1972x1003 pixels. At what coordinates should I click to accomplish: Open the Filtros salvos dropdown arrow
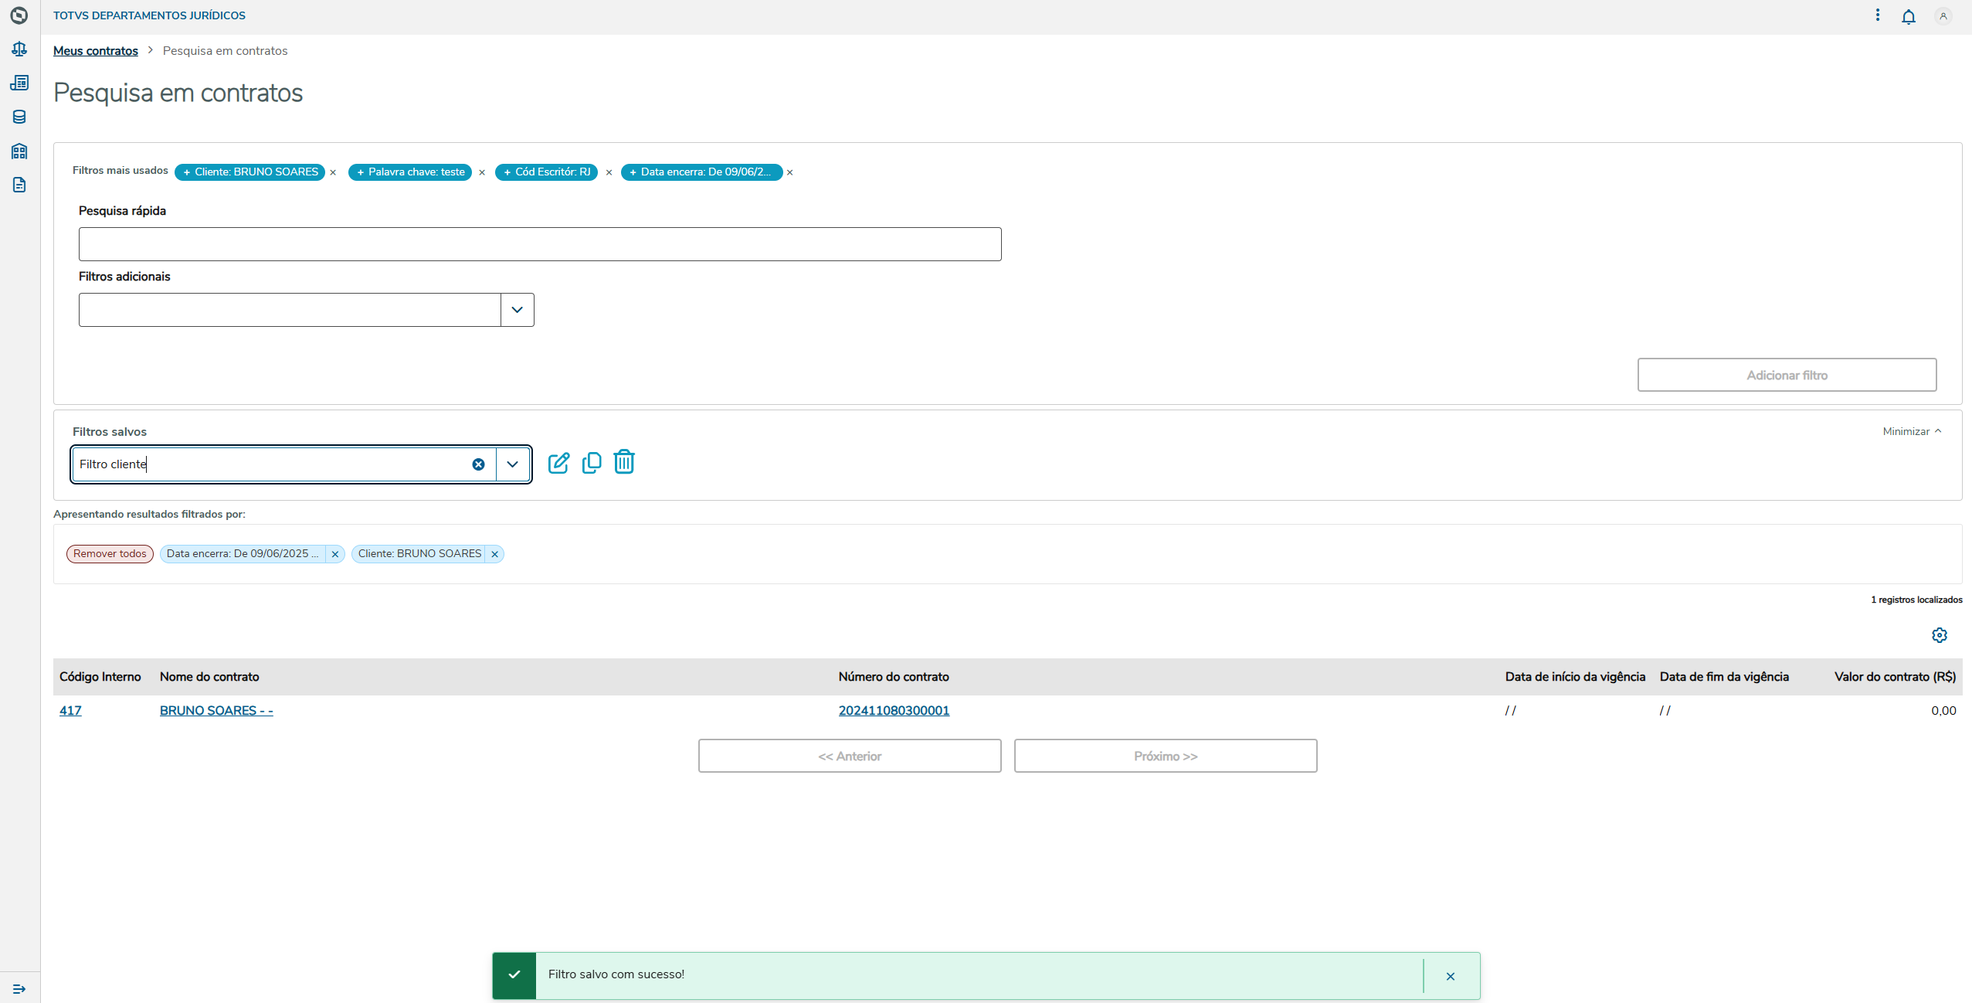tap(512, 464)
